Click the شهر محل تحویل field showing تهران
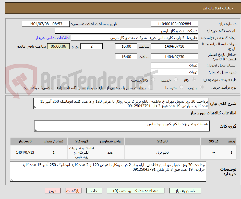Viewport: 241px width, 199px height. coord(174,72)
